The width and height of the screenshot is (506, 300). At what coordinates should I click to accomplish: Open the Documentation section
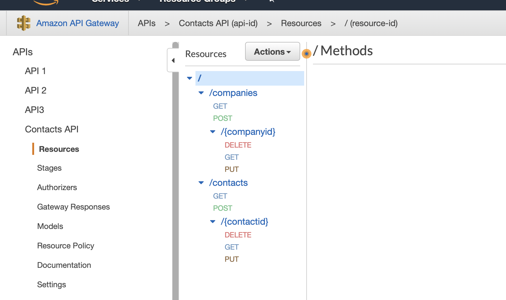64,265
